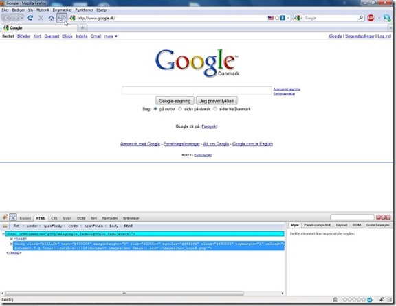Switch to Firebug Net tab
Screen dimensions: 396x306
click(x=93, y=218)
